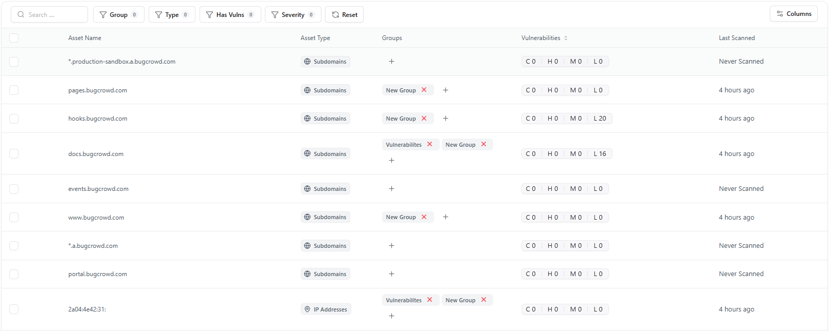Remove New Group tag from docs.bugcrowd.com

[484, 144]
